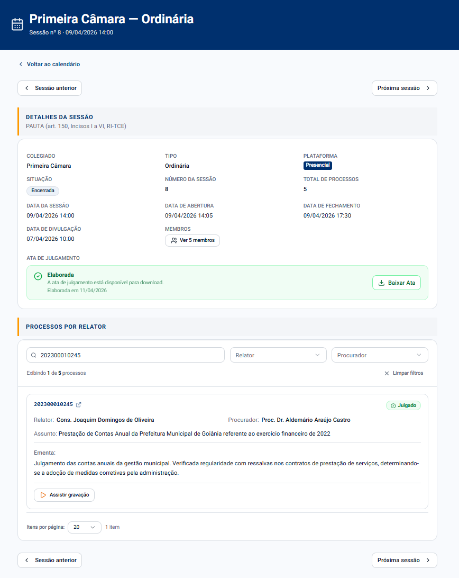Click the calendar icon in the header

(17, 24)
